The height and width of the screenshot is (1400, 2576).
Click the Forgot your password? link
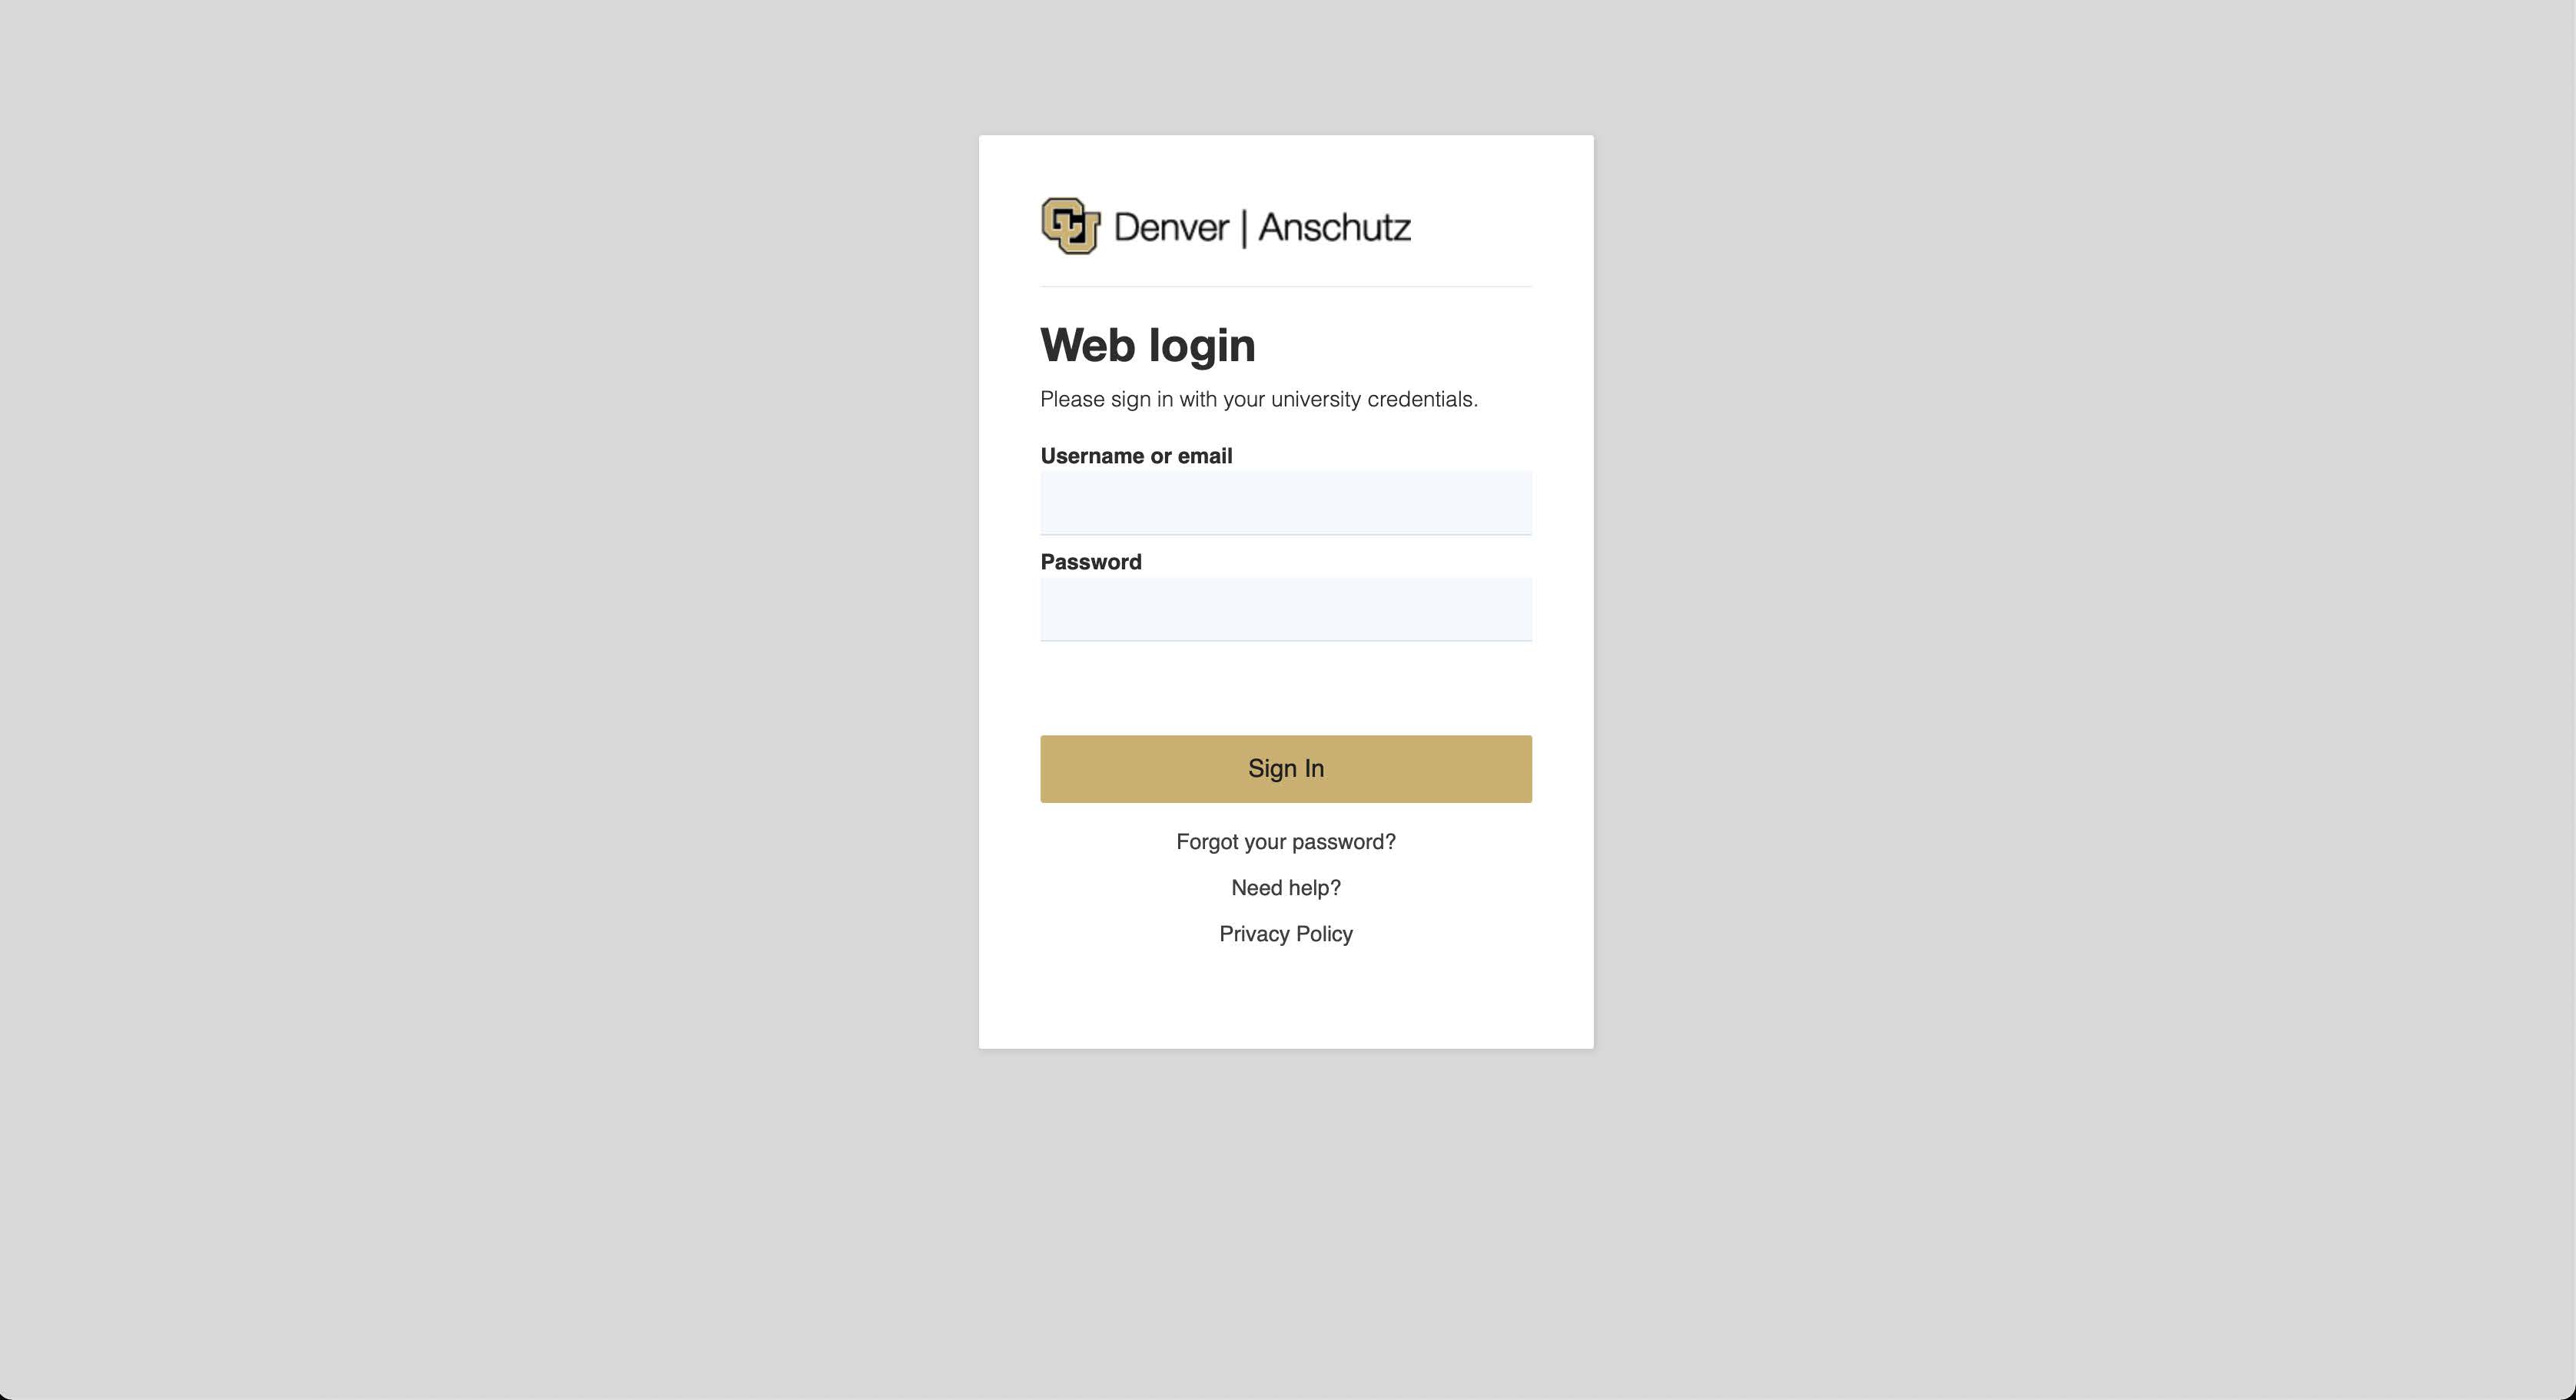click(x=1286, y=841)
